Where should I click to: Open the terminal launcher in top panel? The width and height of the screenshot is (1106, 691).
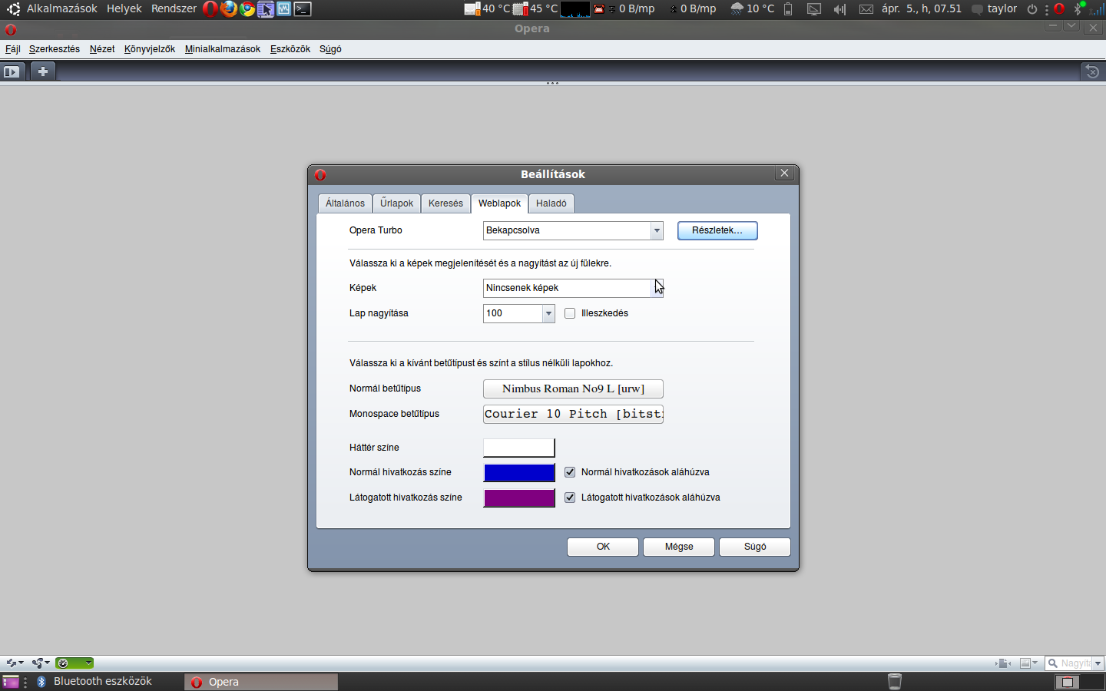(x=303, y=9)
